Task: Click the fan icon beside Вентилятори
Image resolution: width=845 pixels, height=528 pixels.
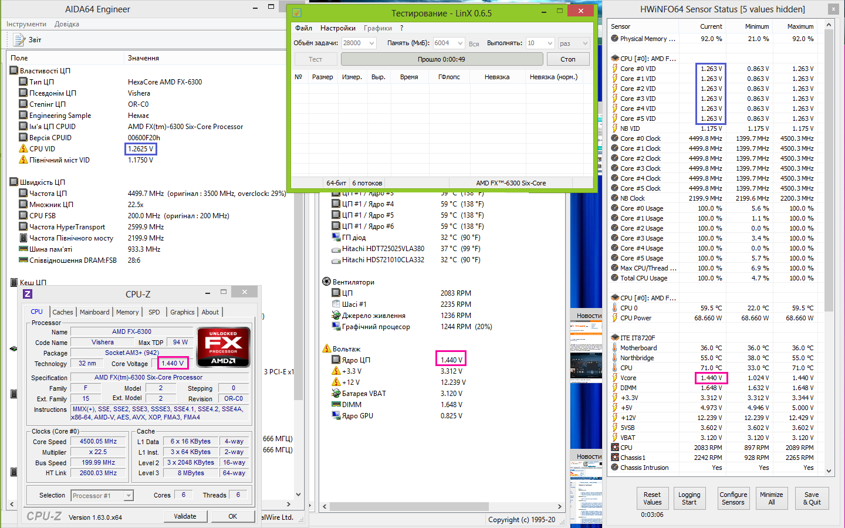Action: (326, 282)
